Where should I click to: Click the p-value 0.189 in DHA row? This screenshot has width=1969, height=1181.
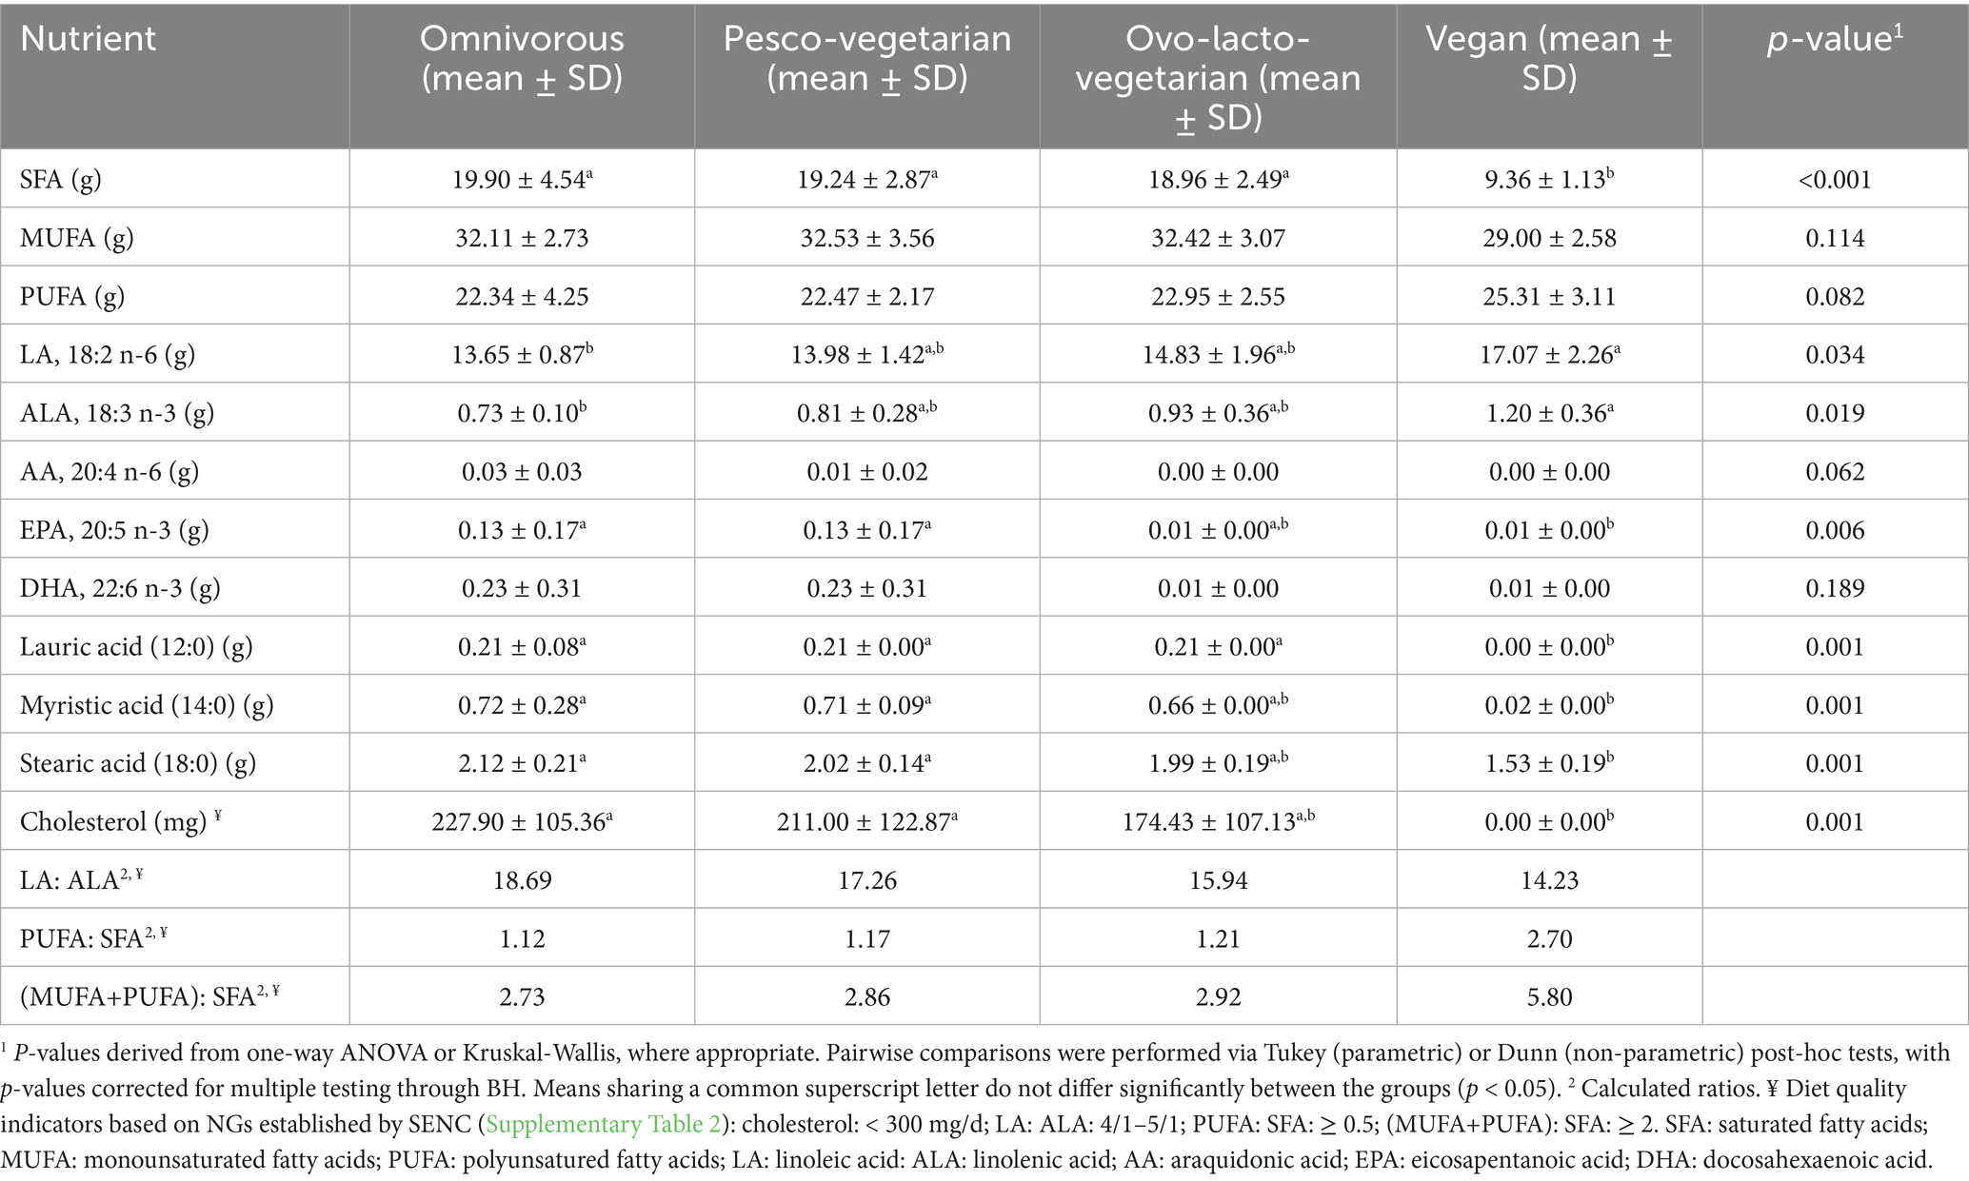(x=1835, y=588)
